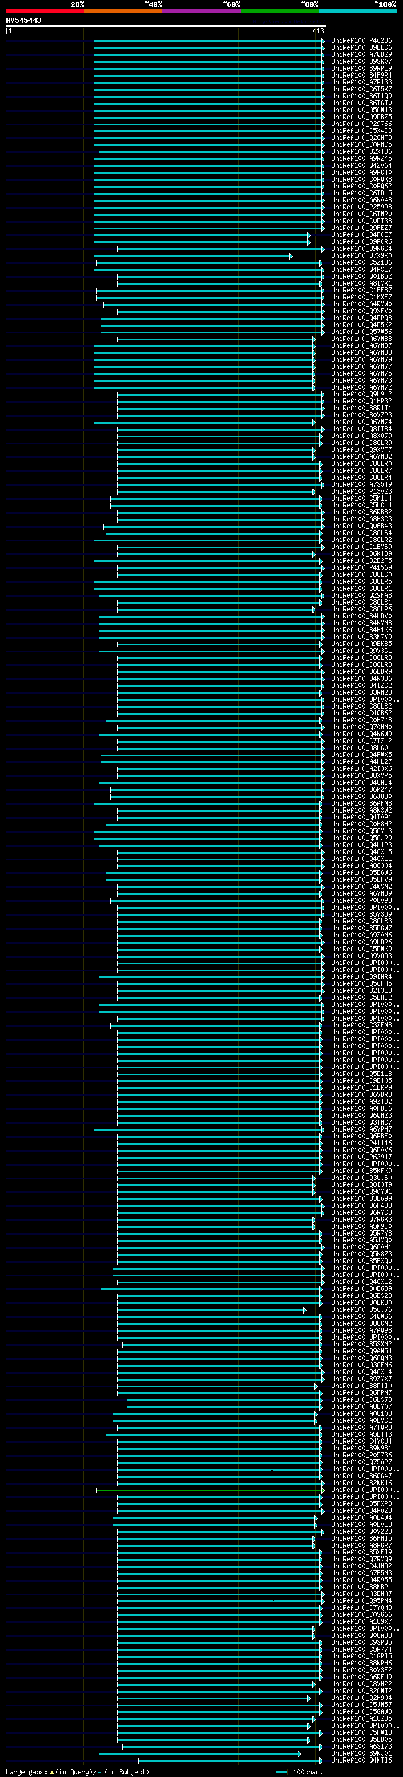The width and height of the screenshot is (403, 1777).
Task: Select hit label UniRef100_B6VDR8
Action: (x=361, y=1094)
